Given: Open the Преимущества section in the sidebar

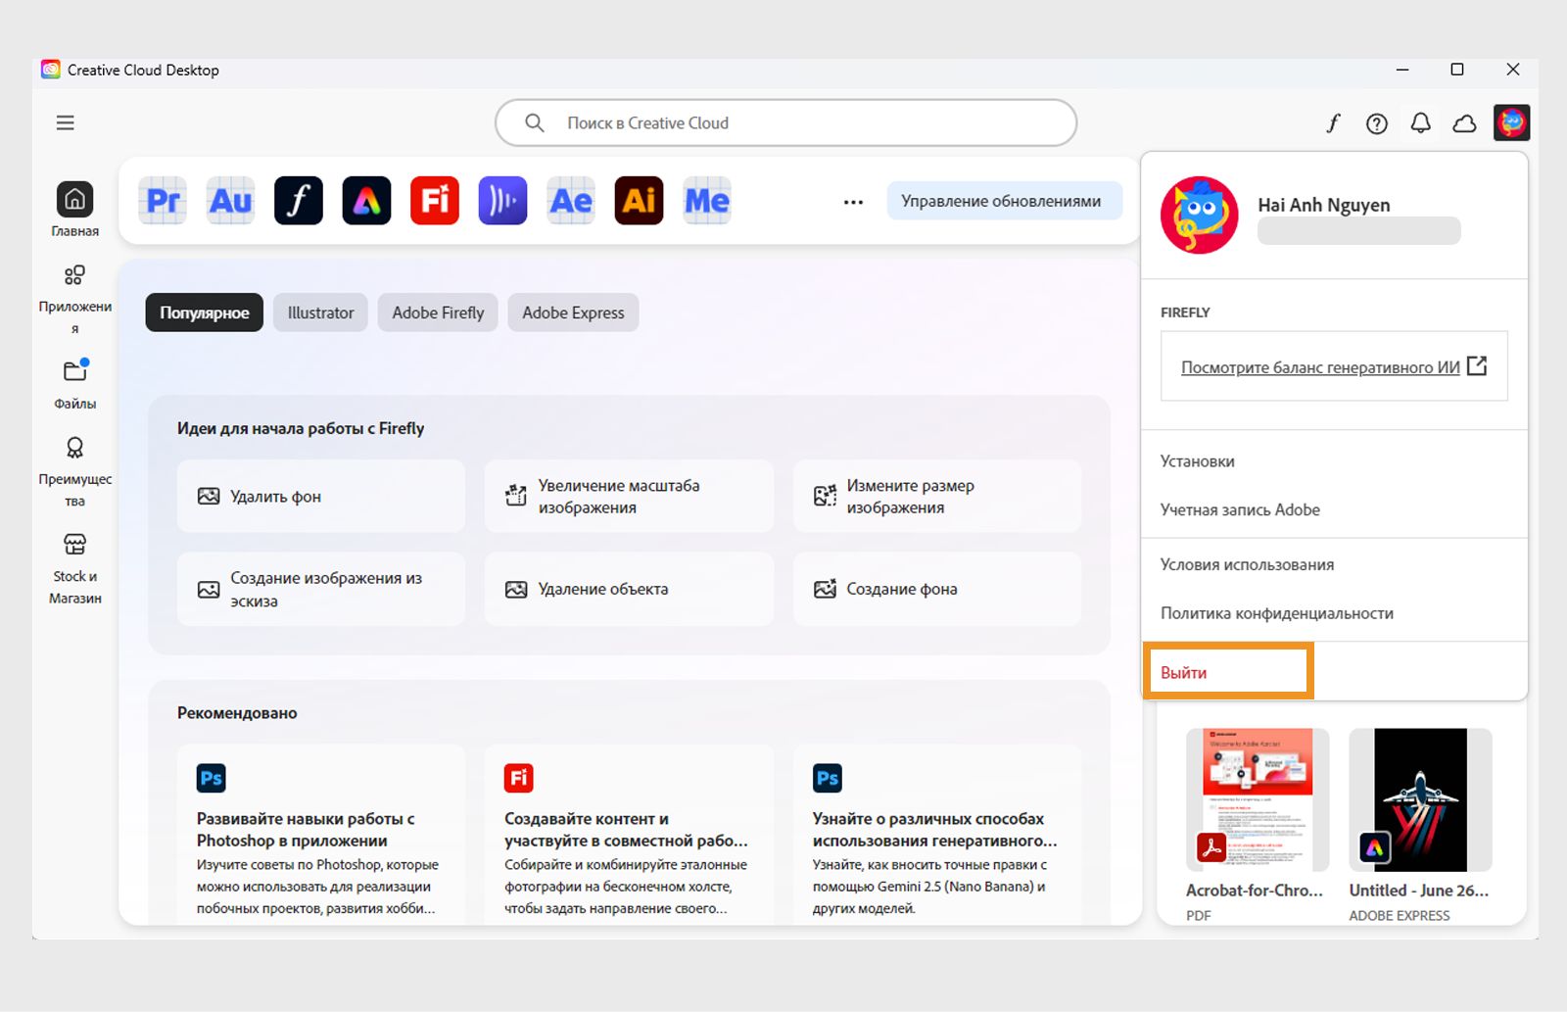Looking at the screenshot, I should tap(75, 472).
